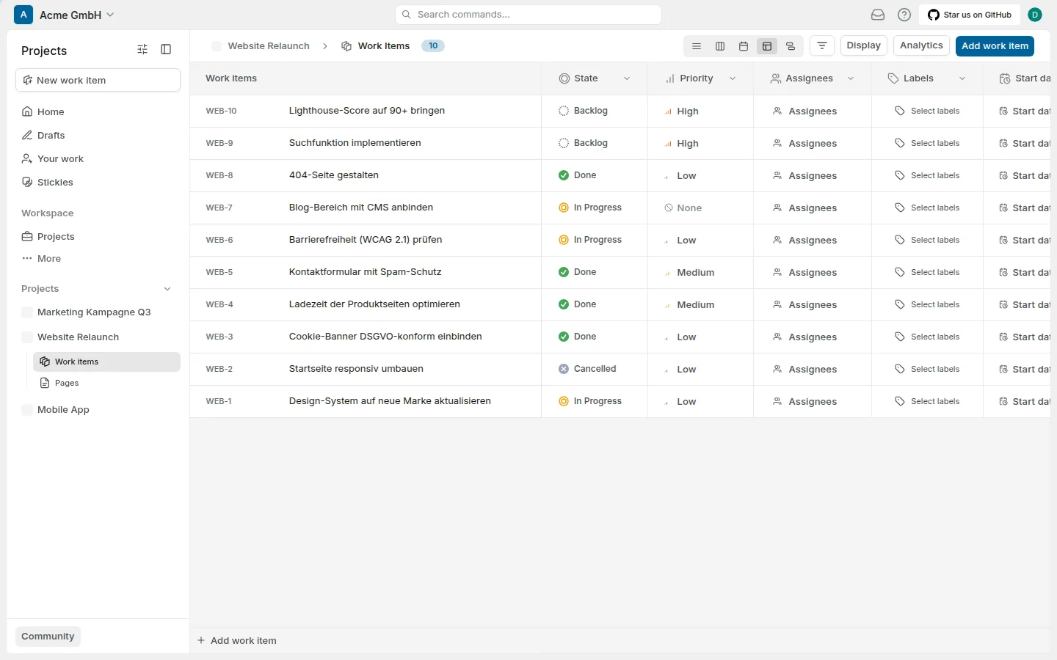Open sidebar preferences sliders icon
Viewport: 1057px width, 660px height.
pos(142,49)
